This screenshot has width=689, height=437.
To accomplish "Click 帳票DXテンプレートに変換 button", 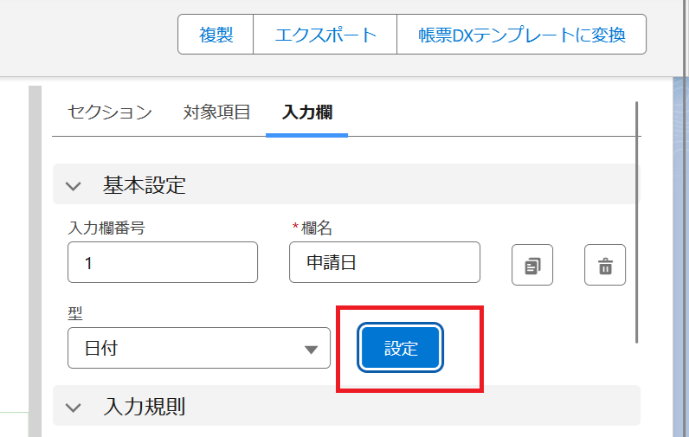I will coord(521,35).
